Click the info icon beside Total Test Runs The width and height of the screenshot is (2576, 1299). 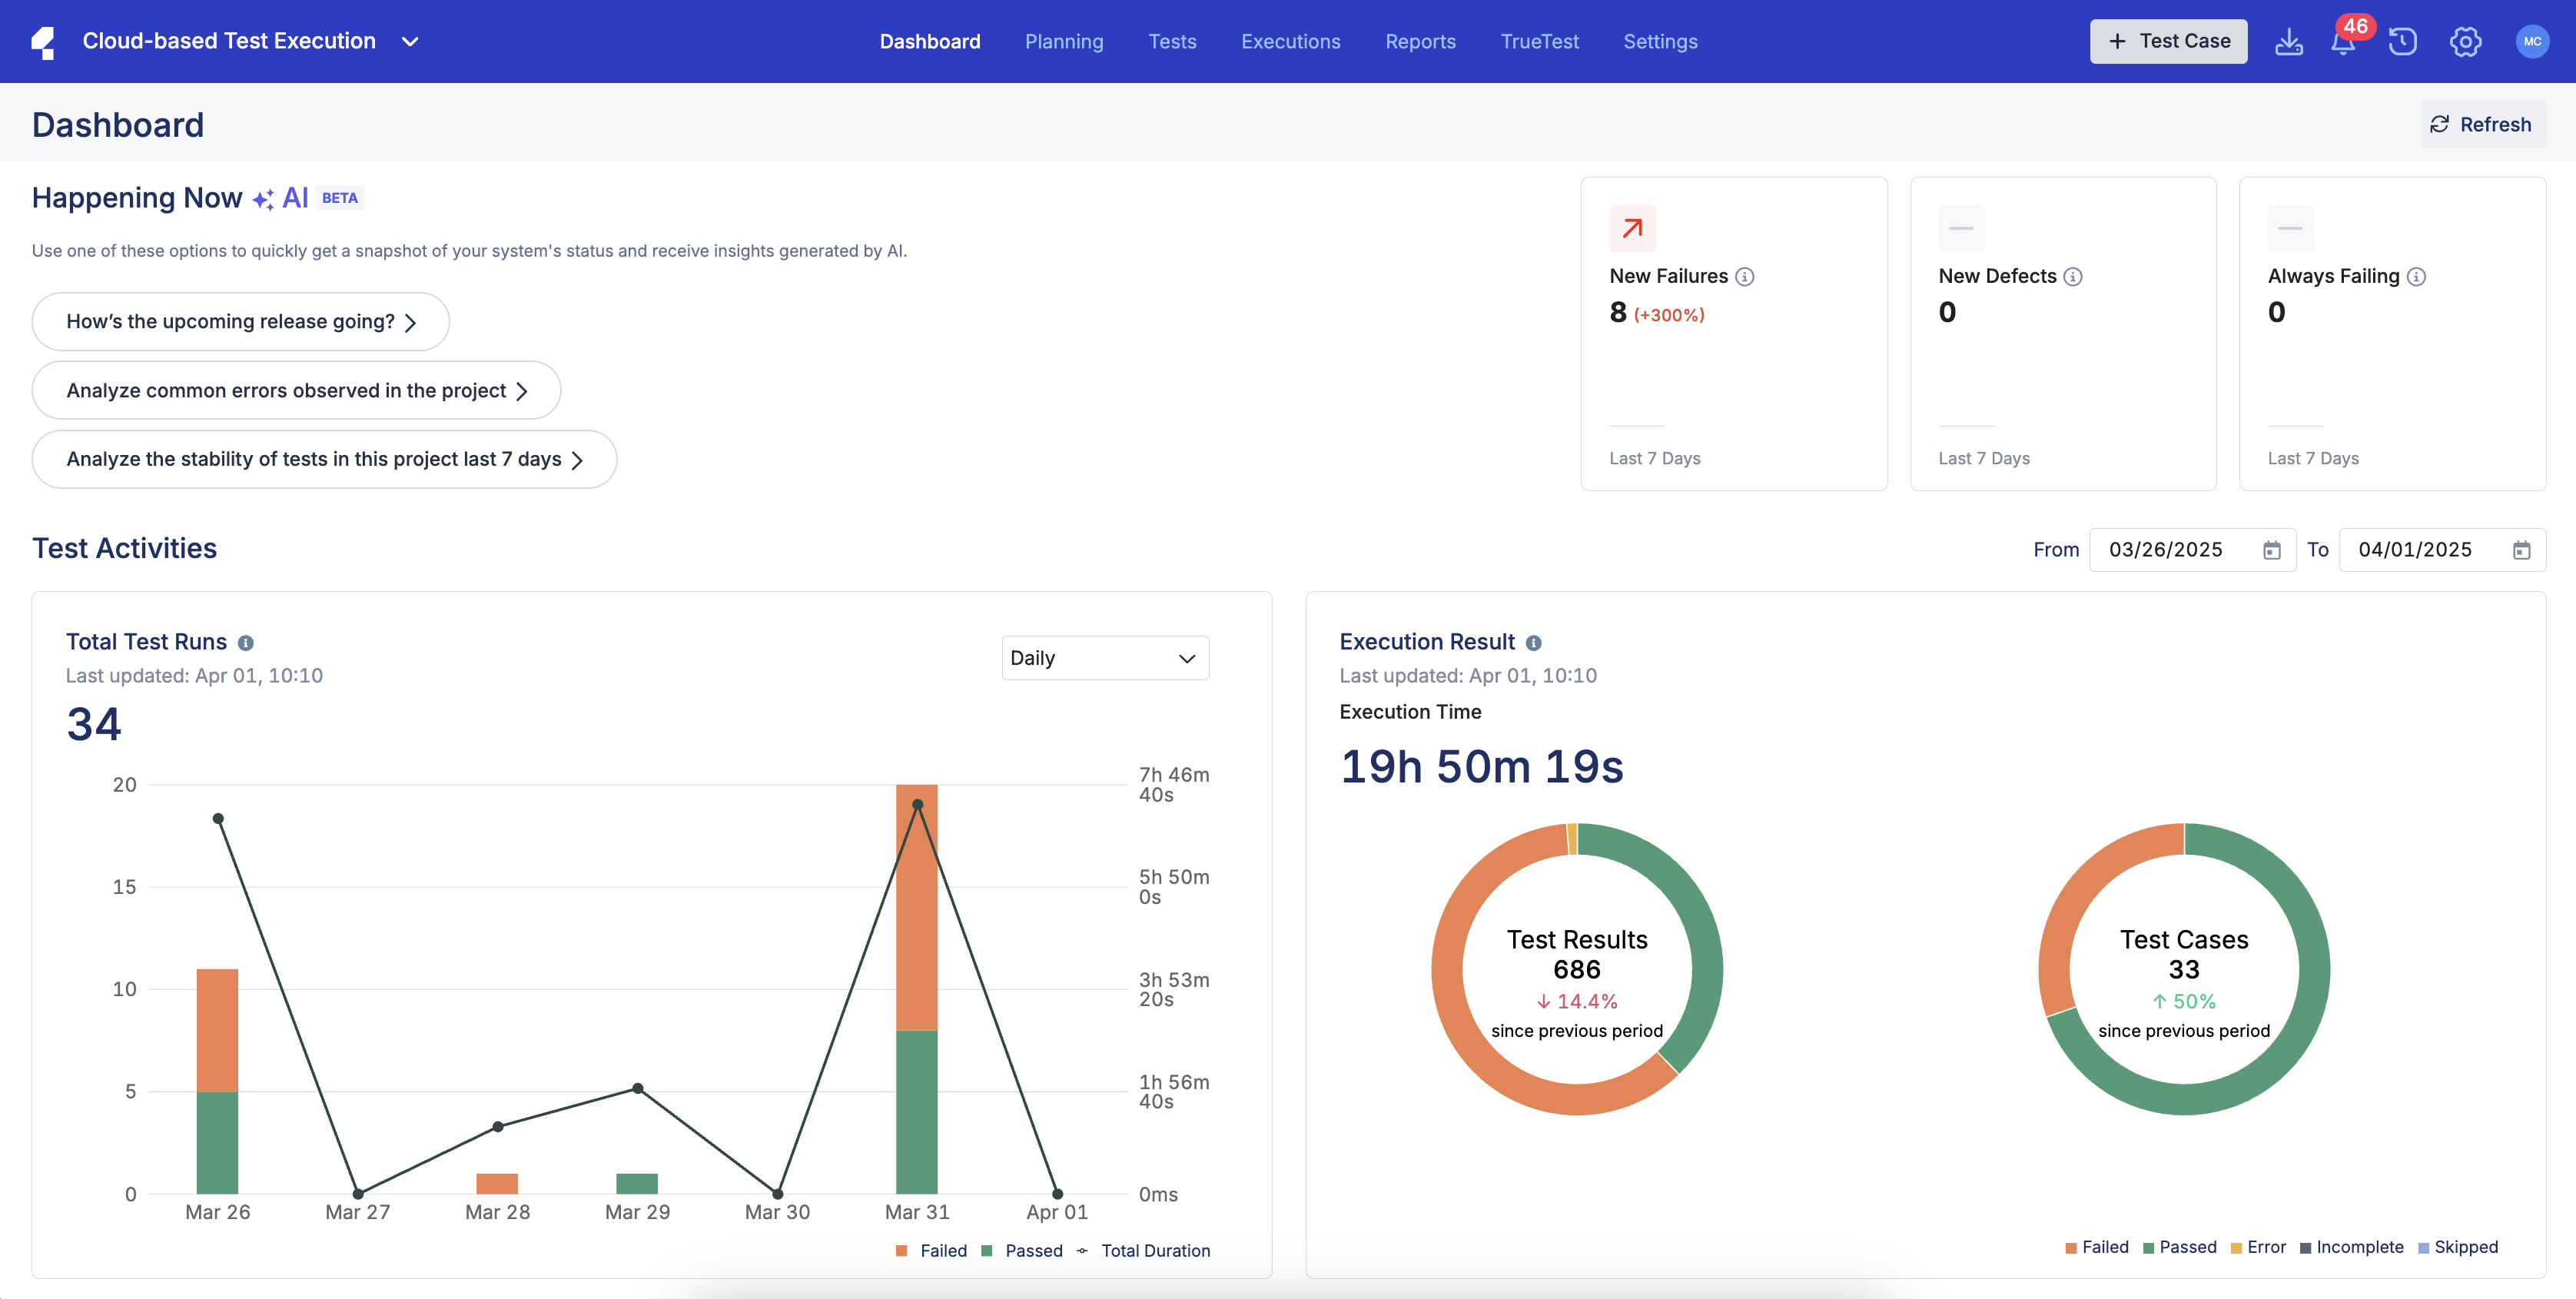pyautogui.click(x=247, y=642)
